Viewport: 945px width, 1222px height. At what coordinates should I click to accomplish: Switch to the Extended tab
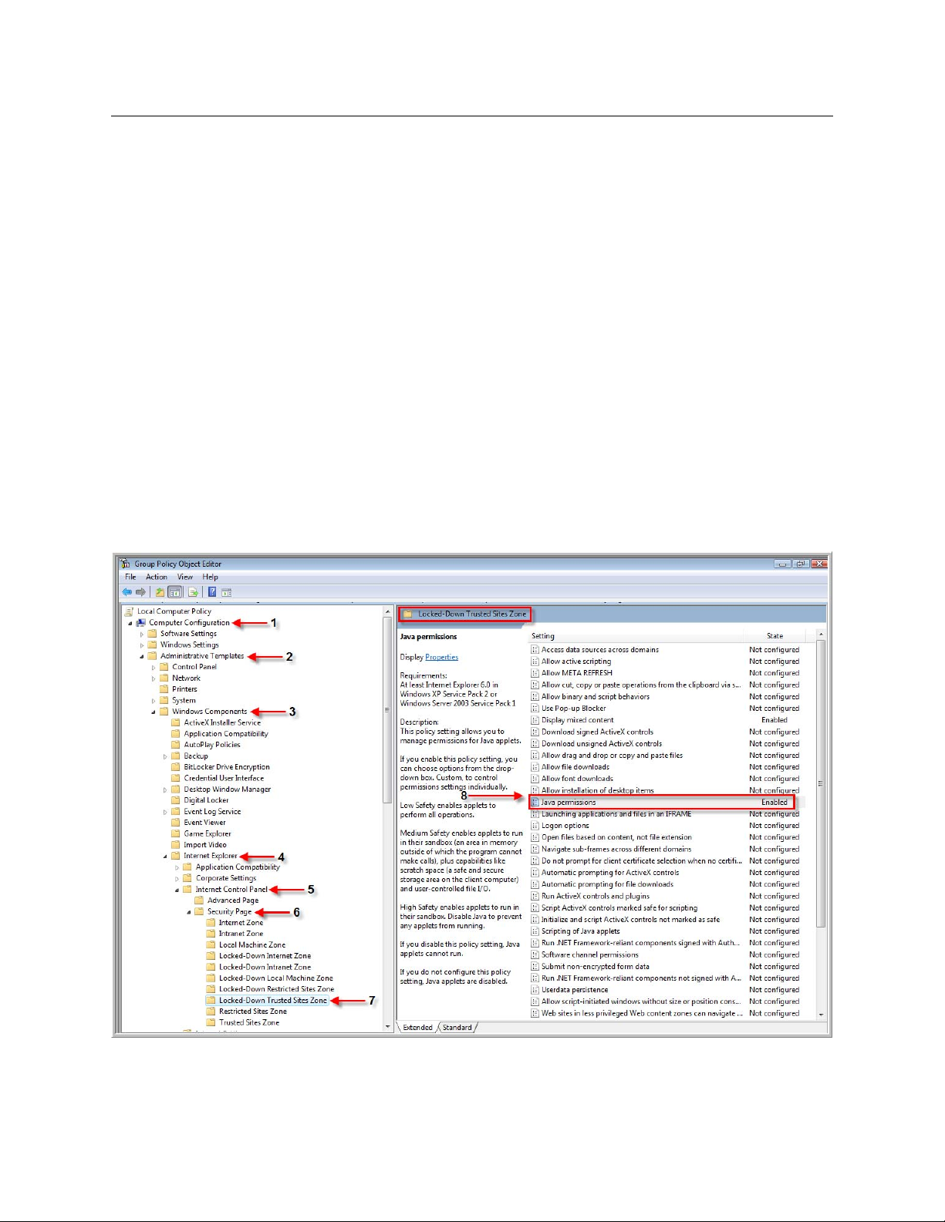click(x=417, y=1028)
